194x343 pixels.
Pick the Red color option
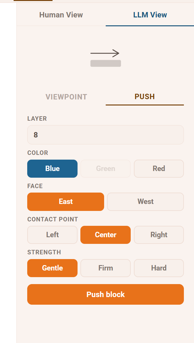tap(159, 168)
